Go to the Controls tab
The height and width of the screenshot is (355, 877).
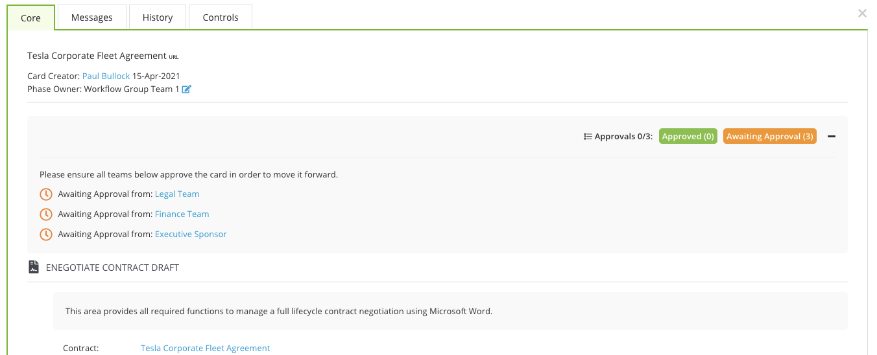pyautogui.click(x=221, y=17)
